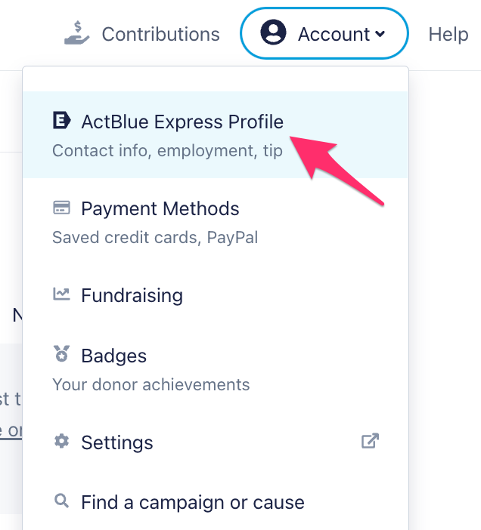481x530 pixels.
Task: Click the Badges medal icon
Action: click(61, 354)
